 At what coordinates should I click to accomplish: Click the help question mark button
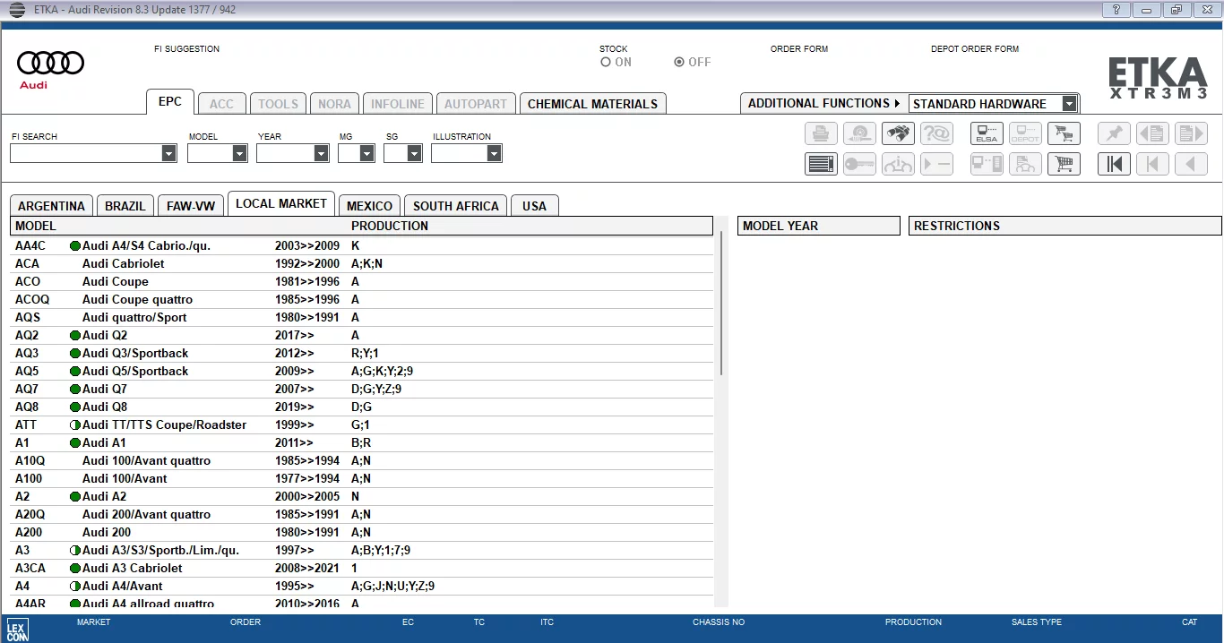(1116, 10)
